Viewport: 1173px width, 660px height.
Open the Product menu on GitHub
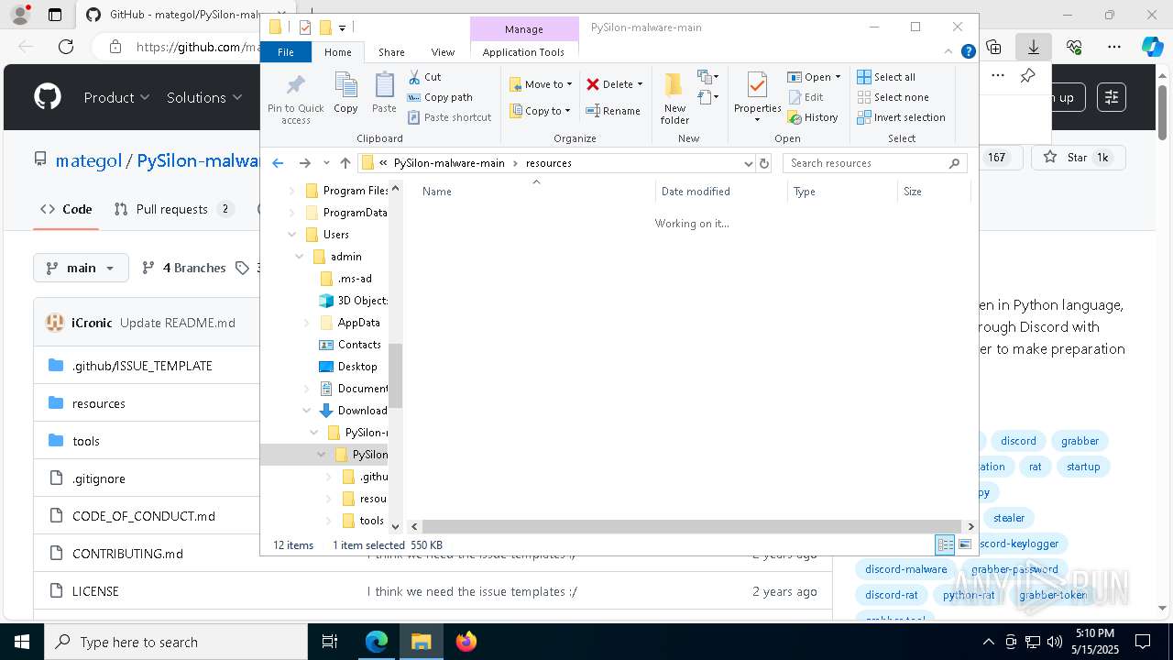point(116,97)
